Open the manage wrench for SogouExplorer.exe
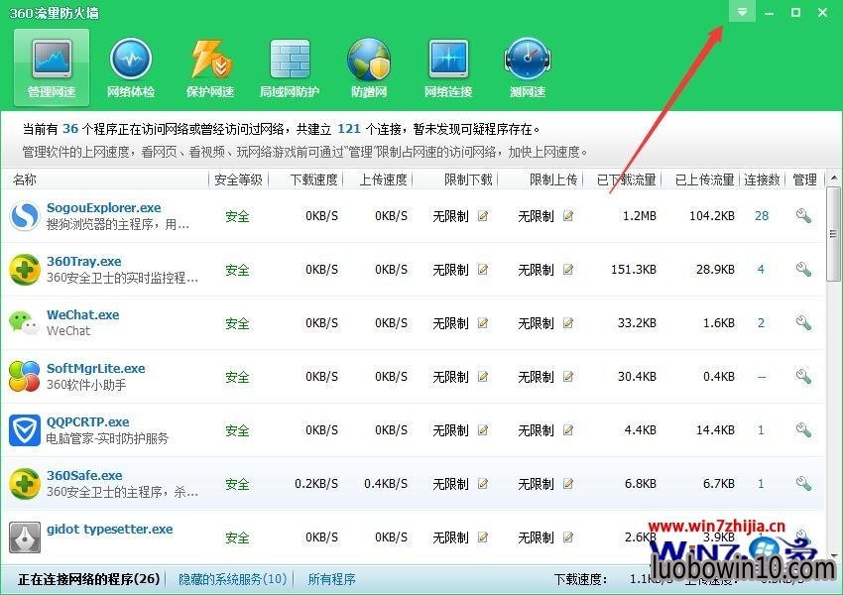Viewport: 843px width, 595px height. point(803,216)
